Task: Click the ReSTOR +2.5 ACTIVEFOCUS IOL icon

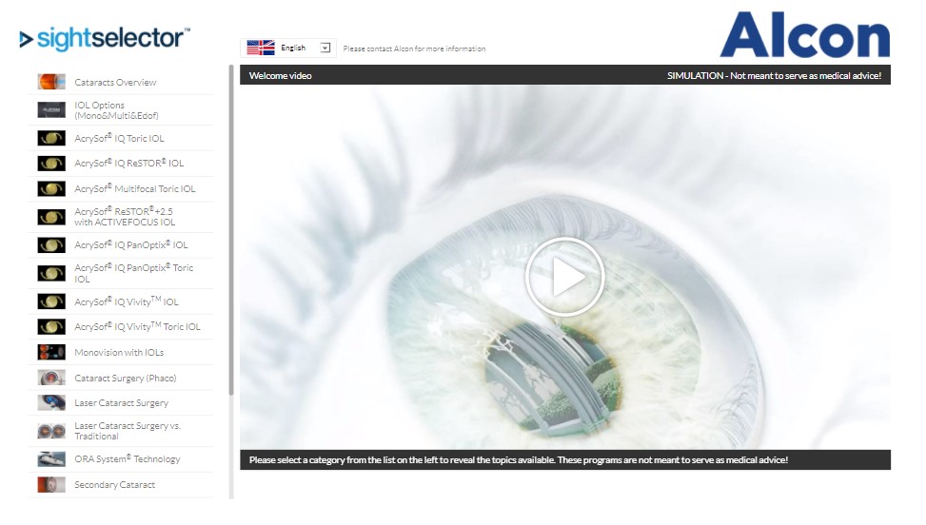Action: 51,217
